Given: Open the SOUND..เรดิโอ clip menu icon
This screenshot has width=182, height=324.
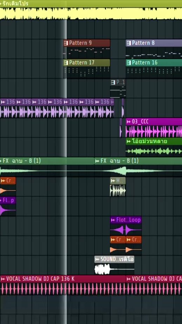Looking at the screenshot, I should (x=97, y=259).
